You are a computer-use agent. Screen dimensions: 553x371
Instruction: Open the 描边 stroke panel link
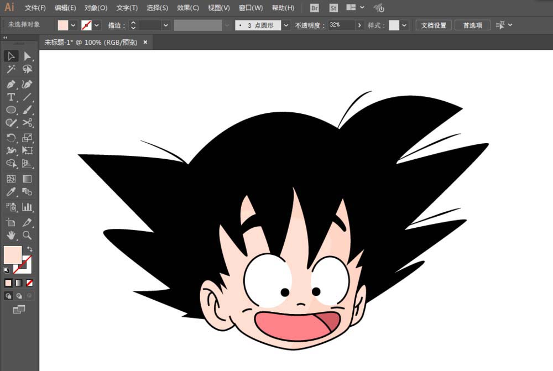click(116, 25)
